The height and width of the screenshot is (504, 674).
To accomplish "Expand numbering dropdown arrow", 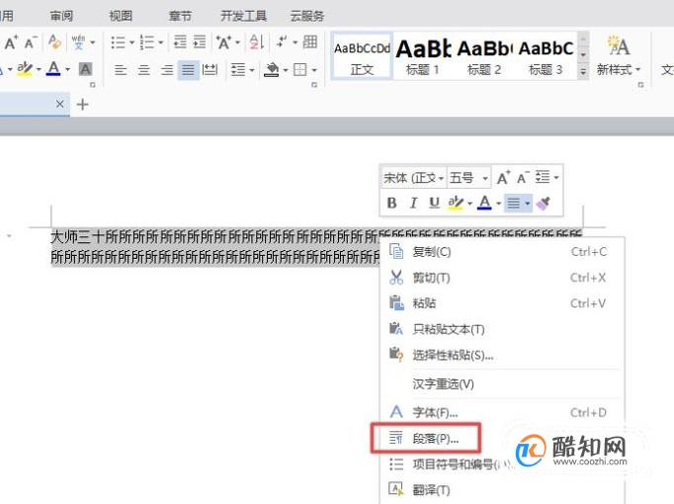I will (161, 42).
